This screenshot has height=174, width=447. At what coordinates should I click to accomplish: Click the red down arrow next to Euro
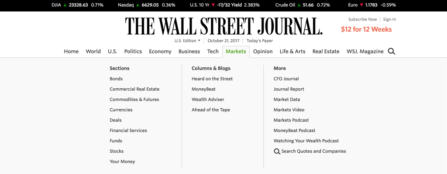tap(361, 5)
